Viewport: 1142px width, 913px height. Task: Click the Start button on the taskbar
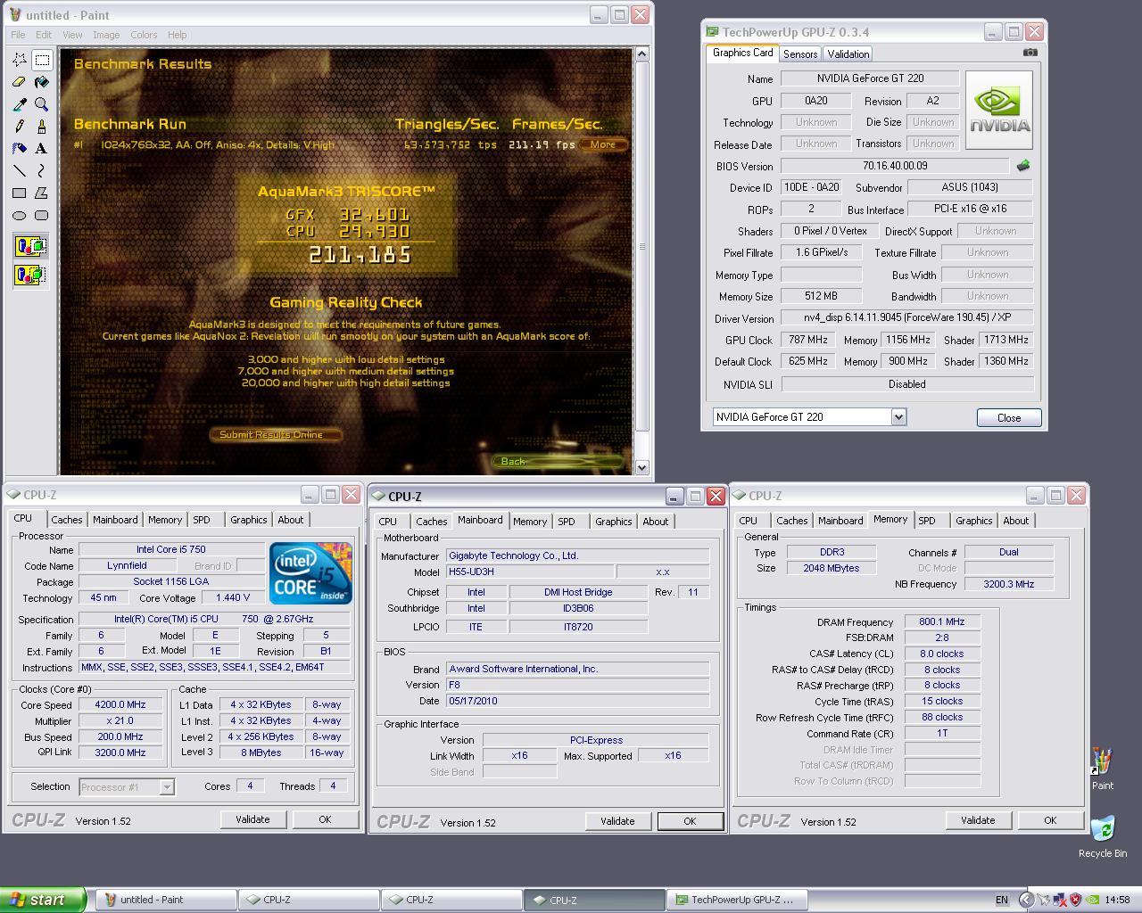(x=43, y=900)
